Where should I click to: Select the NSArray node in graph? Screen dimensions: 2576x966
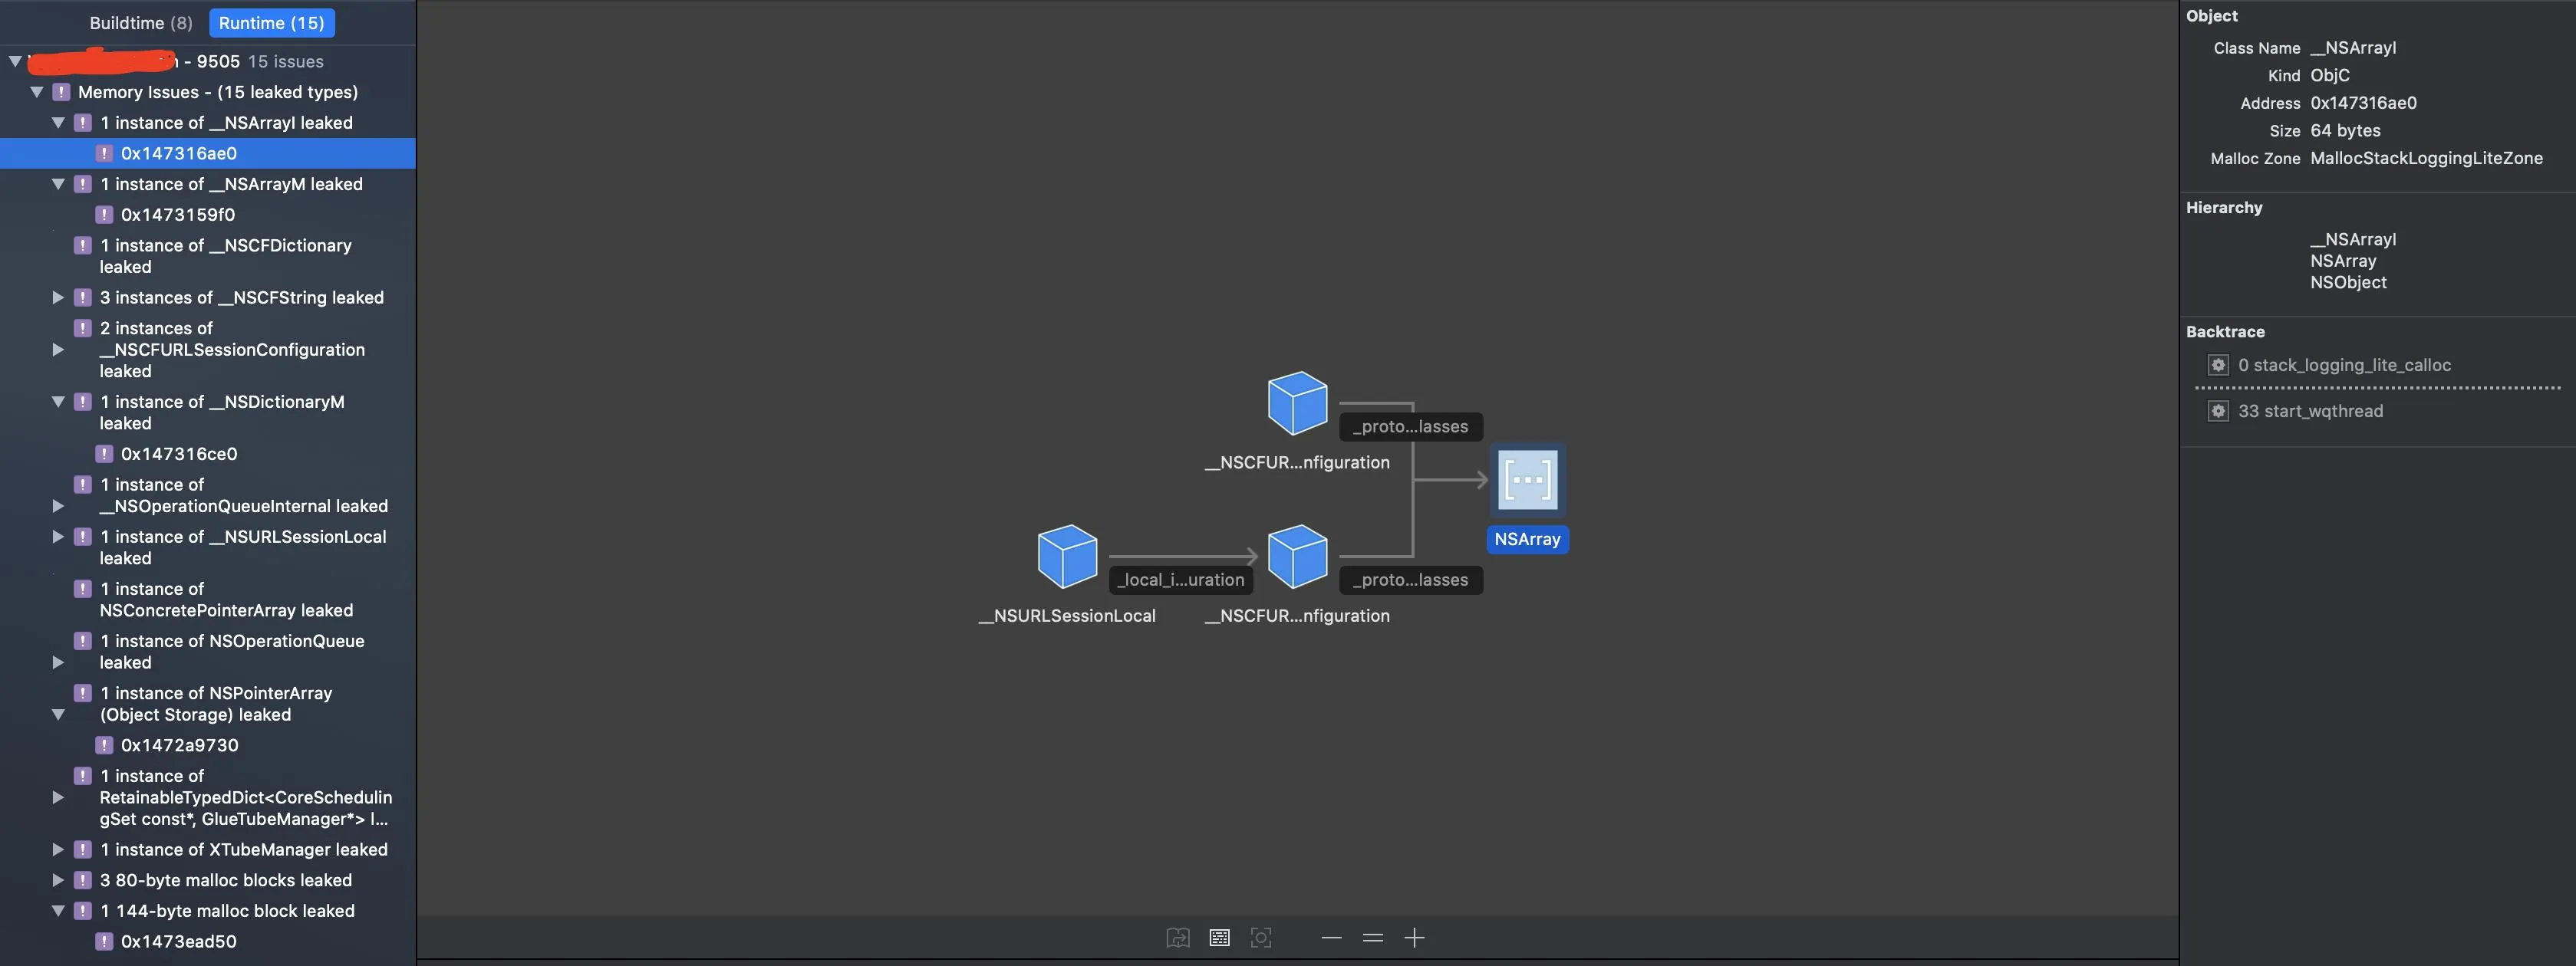coord(1527,481)
